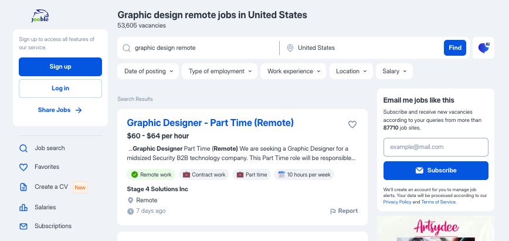Screen dimensions: 509x241
Task: Click the blue Sign up button
Action: (60, 67)
